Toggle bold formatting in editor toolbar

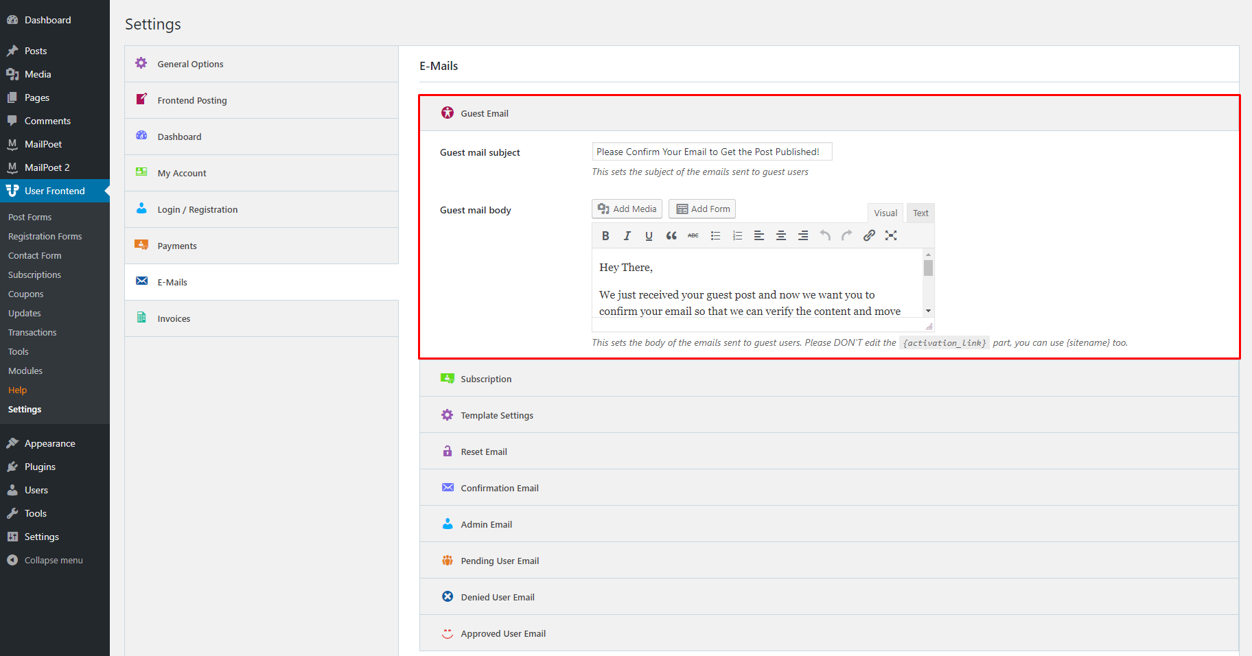point(605,235)
